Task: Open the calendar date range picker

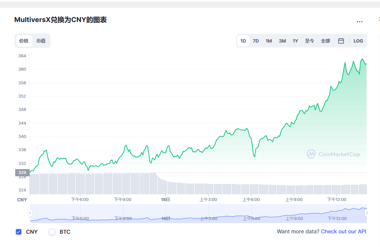Action: point(341,41)
